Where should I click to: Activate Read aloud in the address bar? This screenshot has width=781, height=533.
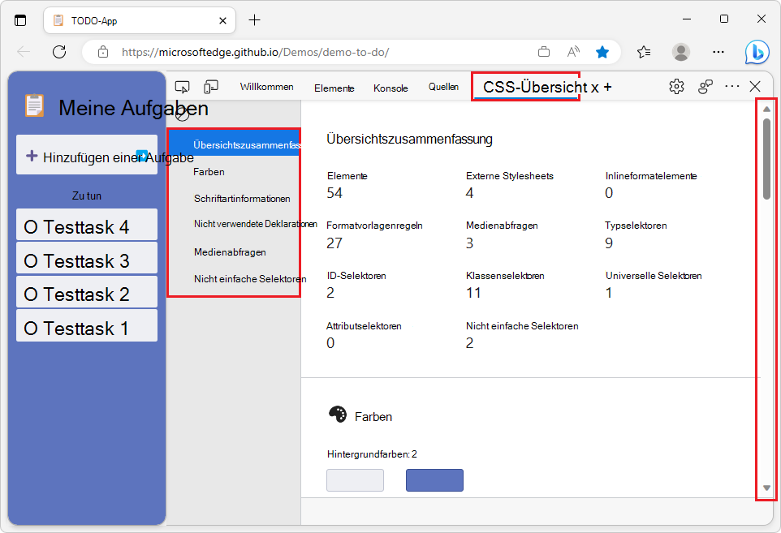[x=573, y=51]
